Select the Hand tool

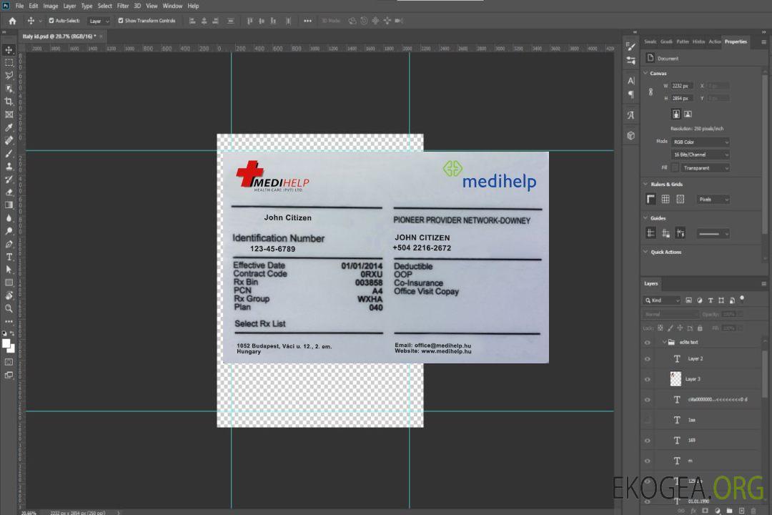[x=9, y=295]
